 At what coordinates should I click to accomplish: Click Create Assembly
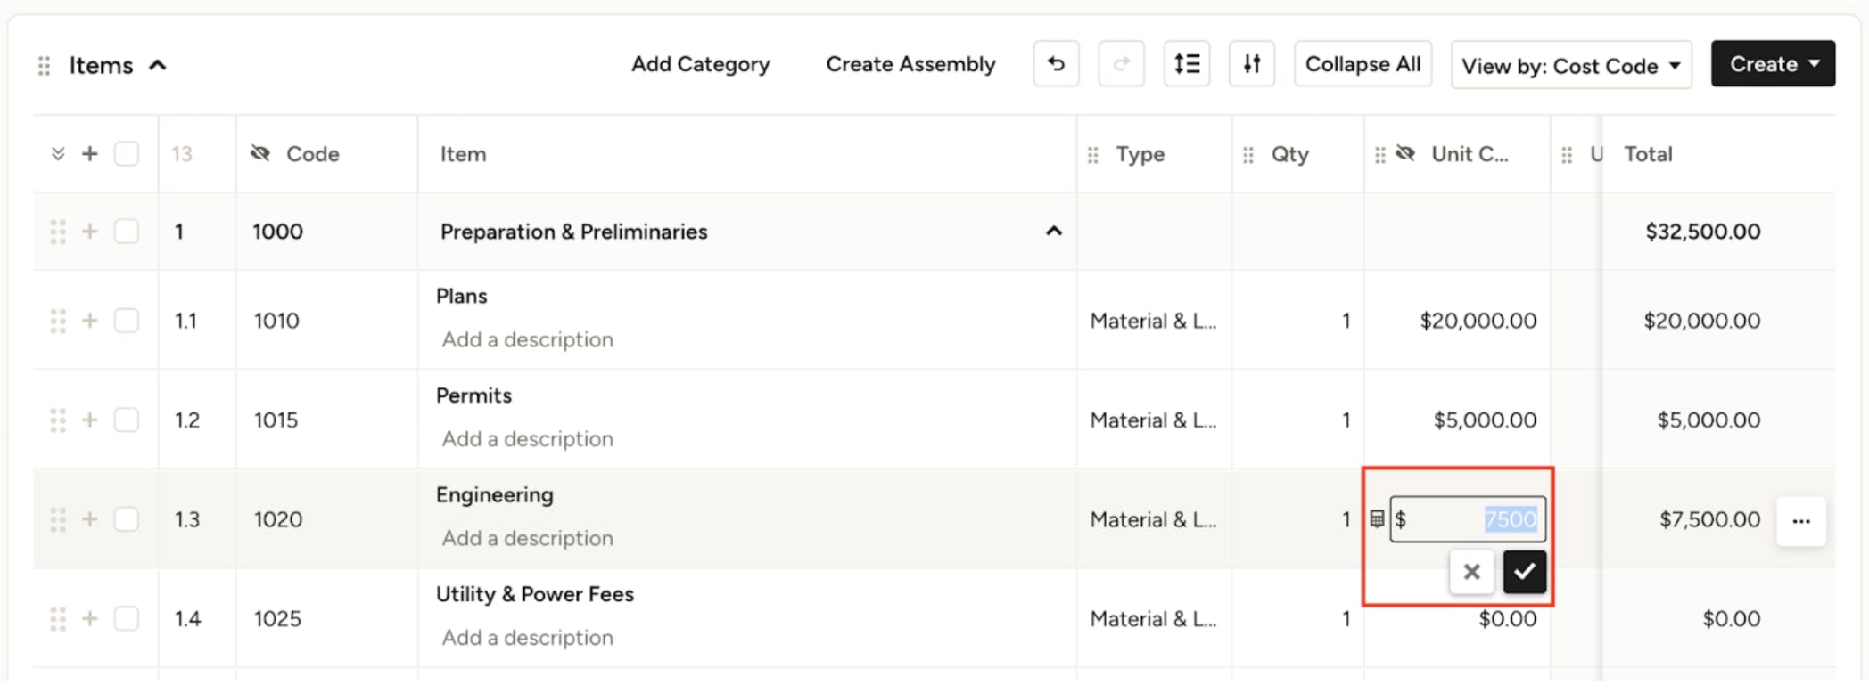[910, 64]
